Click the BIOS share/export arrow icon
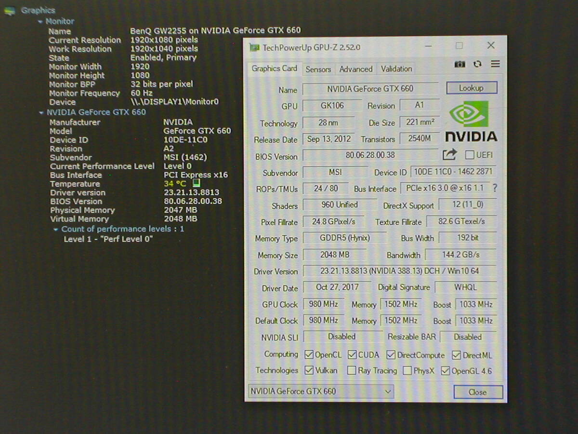The width and height of the screenshot is (578, 434). (x=449, y=155)
